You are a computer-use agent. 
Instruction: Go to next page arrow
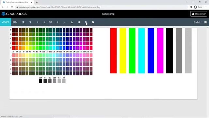[x=57, y=22]
